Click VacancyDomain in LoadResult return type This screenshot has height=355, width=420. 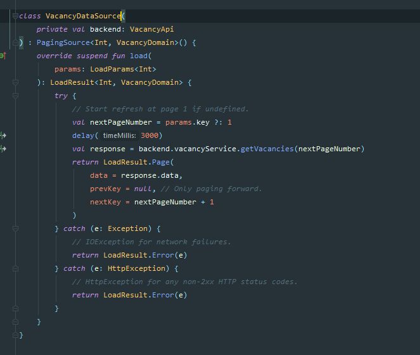pos(150,82)
